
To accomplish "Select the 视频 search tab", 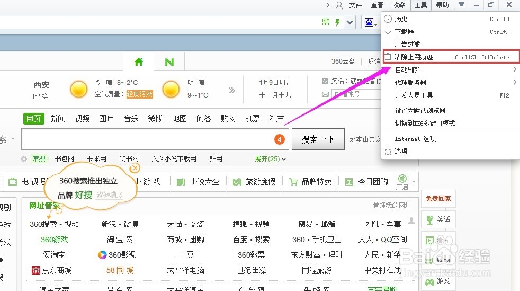I will (82, 118).
